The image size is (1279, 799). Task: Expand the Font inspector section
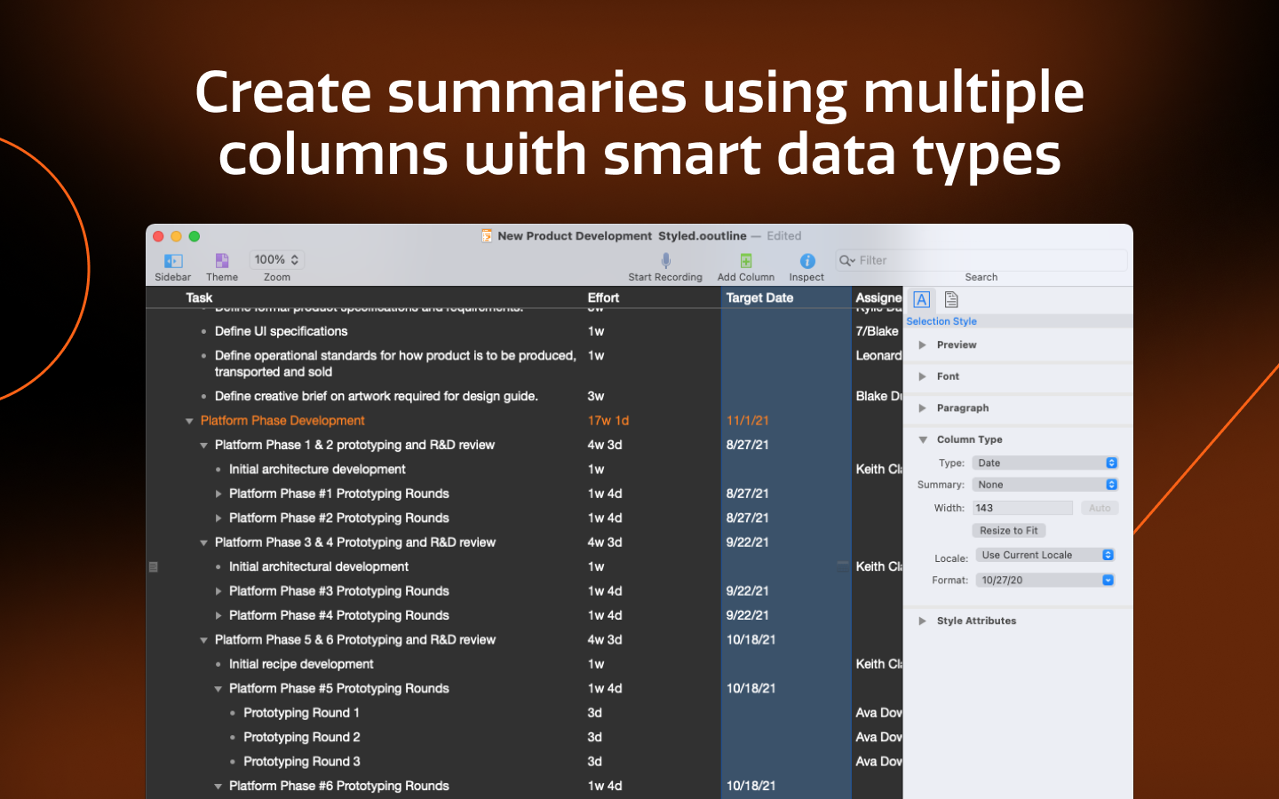tap(923, 377)
